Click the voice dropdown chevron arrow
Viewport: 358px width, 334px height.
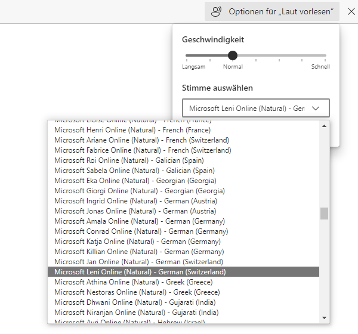click(x=316, y=108)
